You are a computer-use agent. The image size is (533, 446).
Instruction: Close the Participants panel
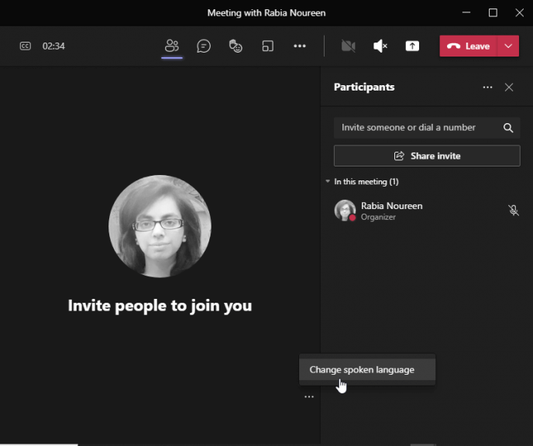click(x=509, y=87)
